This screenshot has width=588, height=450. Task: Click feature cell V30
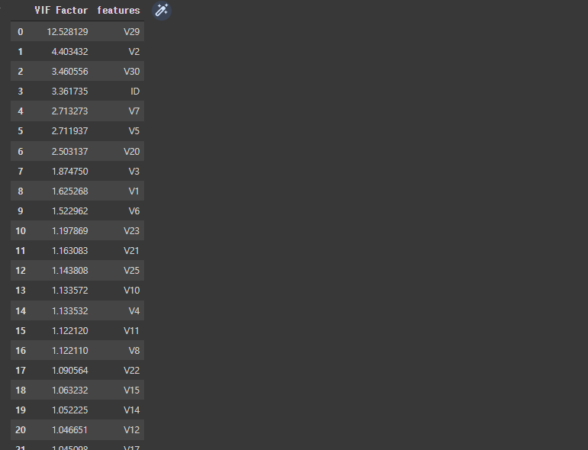(x=132, y=72)
